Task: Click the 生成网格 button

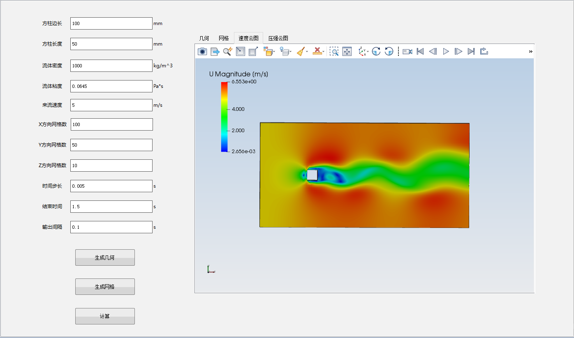Action: point(105,287)
